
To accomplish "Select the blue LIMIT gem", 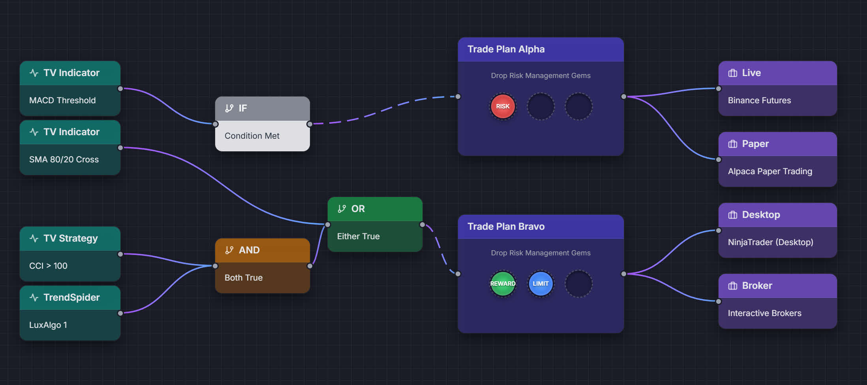I will tap(540, 284).
